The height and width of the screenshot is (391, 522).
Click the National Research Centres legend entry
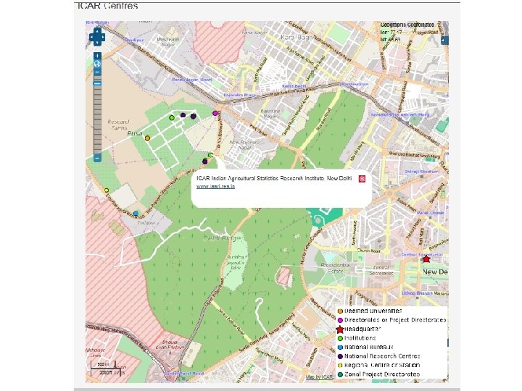click(x=382, y=356)
